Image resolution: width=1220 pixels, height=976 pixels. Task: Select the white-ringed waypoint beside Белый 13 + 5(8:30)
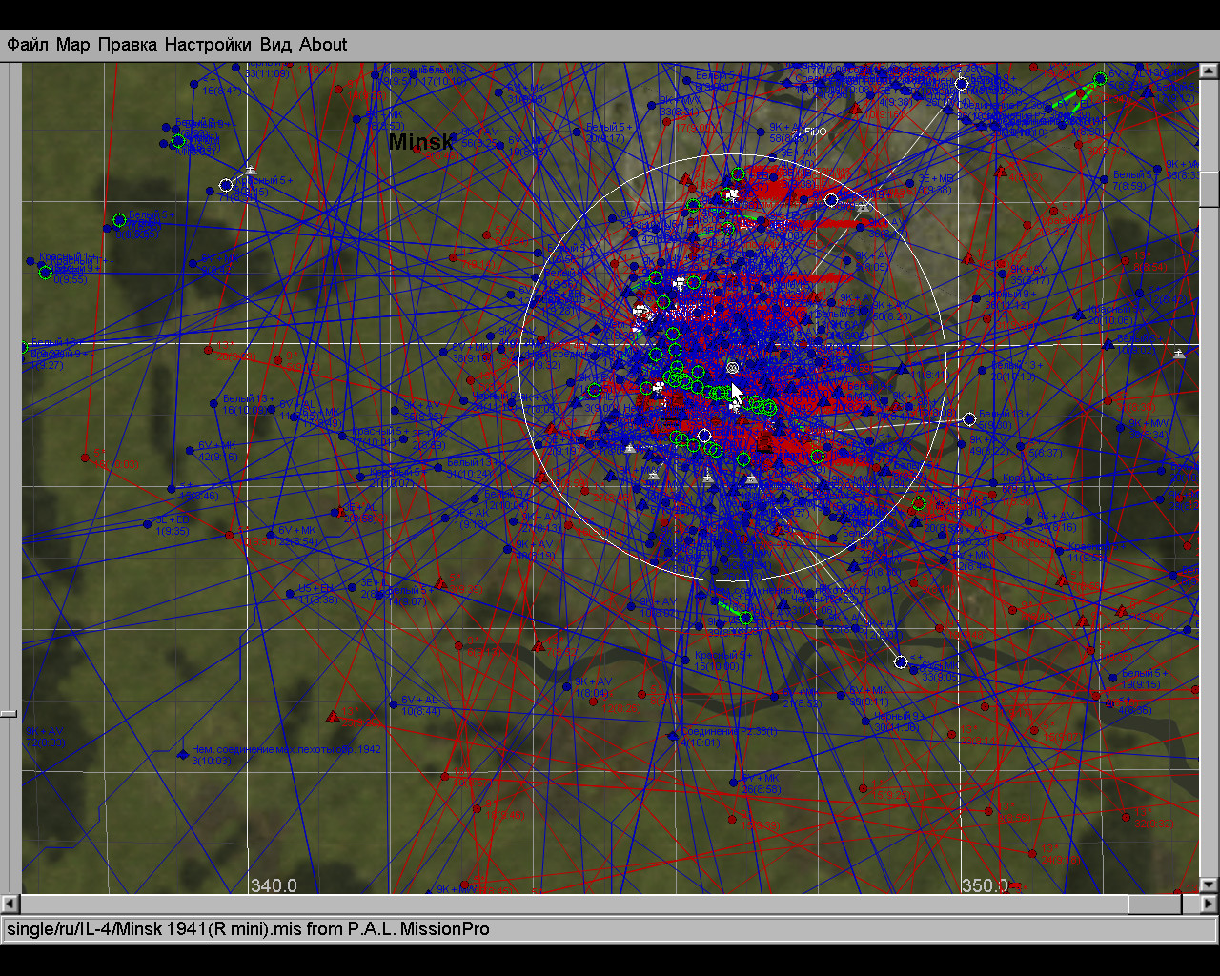click(x=969, y=419)
